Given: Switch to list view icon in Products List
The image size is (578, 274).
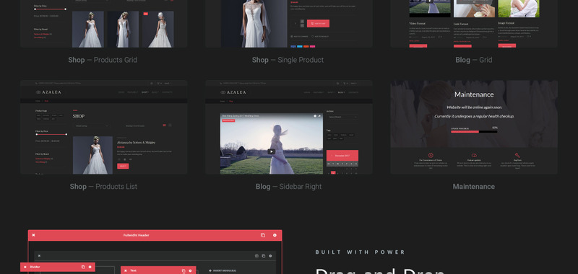Looking at the screenshot, I should [x=165, y=125].
